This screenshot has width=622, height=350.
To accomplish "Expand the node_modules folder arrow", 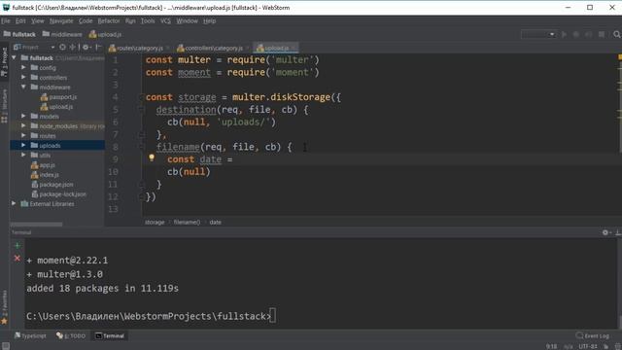I will tap(23, 125).
